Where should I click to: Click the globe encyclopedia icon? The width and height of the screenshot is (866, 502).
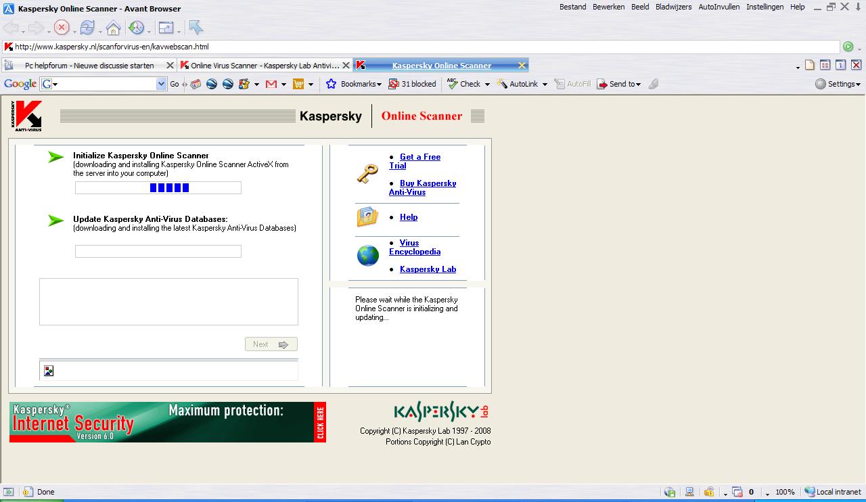click(367, 256)
